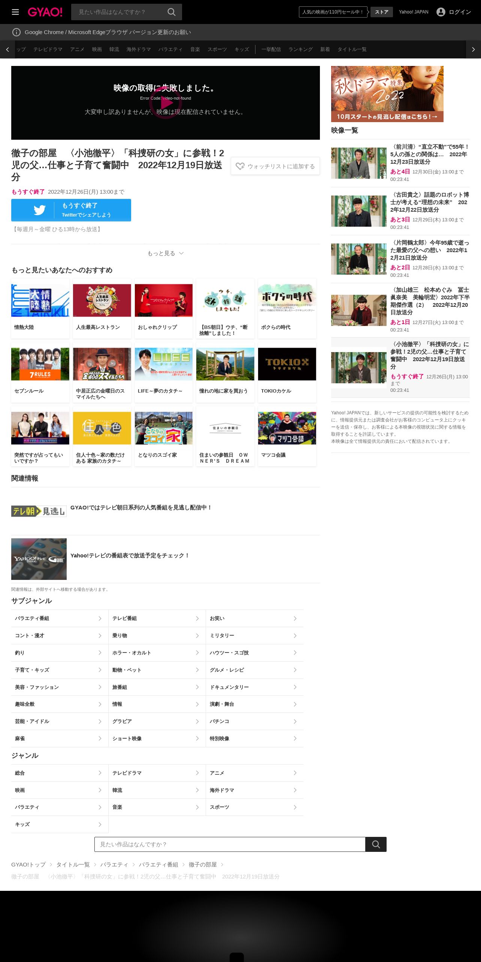Select 韓流 in top navigation
This screenshot has width=481, height=962.
point(114,49)
